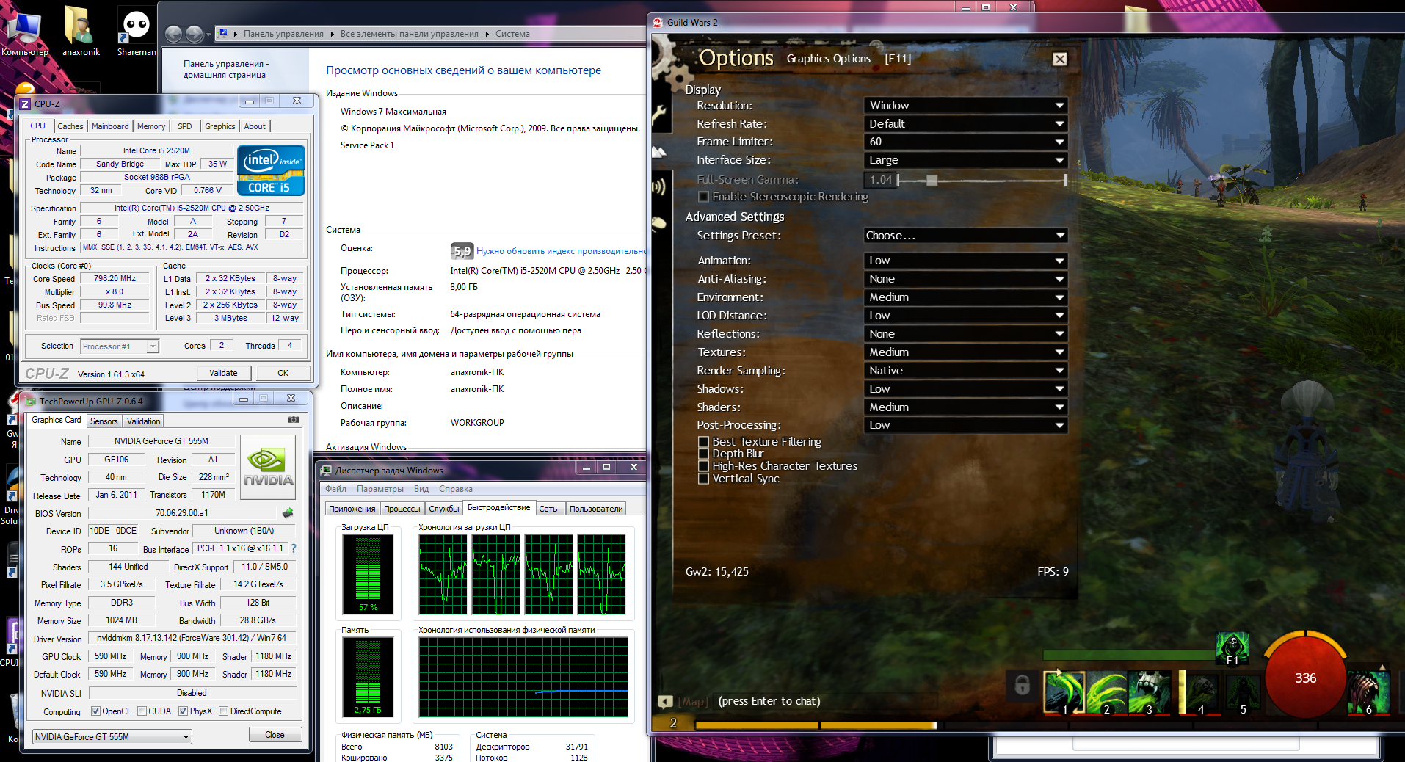Image resolution: width=1405 pixels, height=762 pixels.
Task: Enable High-Res Character Textures
Action: point(703,466)
